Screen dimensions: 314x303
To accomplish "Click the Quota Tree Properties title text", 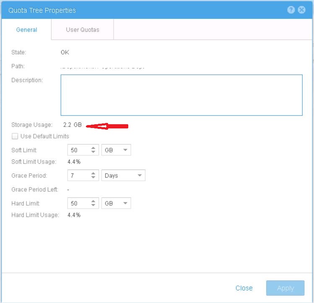I will (42, 10).
